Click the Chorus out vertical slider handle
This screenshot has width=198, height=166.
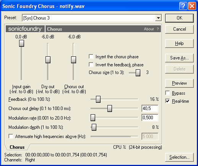pyautogui.click(x=73, y=60)
